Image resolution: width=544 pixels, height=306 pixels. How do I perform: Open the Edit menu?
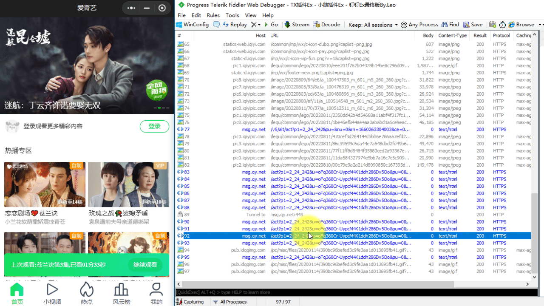(x=196, y=15)
